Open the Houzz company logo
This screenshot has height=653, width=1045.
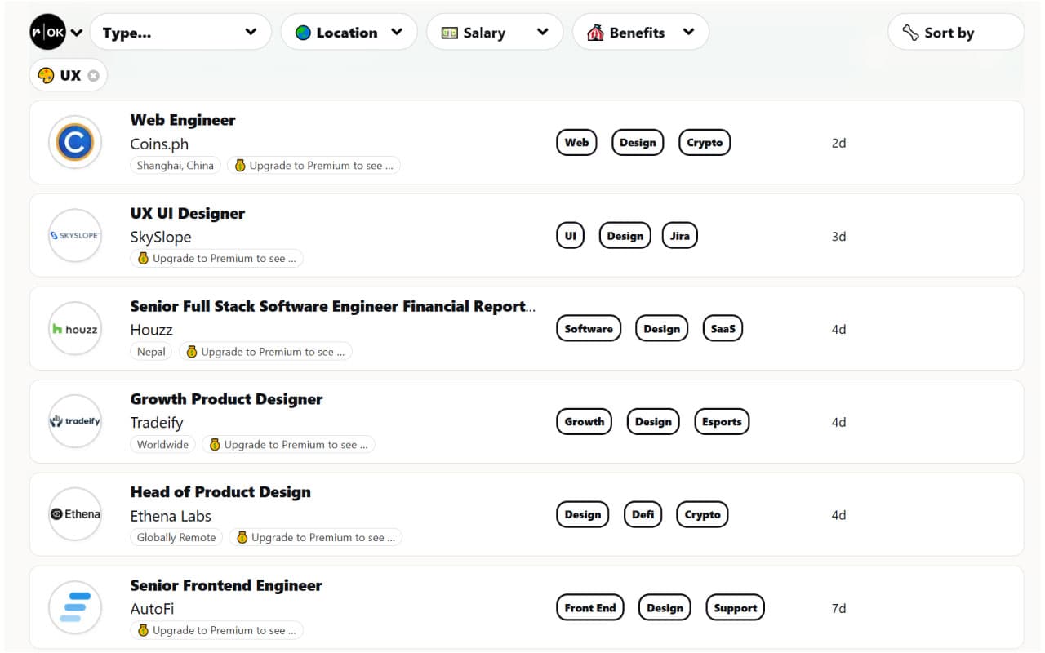pyautogui.click(x=75, y=329)
